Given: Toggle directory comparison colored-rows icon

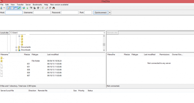Looking at the screenshot, I should (x=43, y=8).
